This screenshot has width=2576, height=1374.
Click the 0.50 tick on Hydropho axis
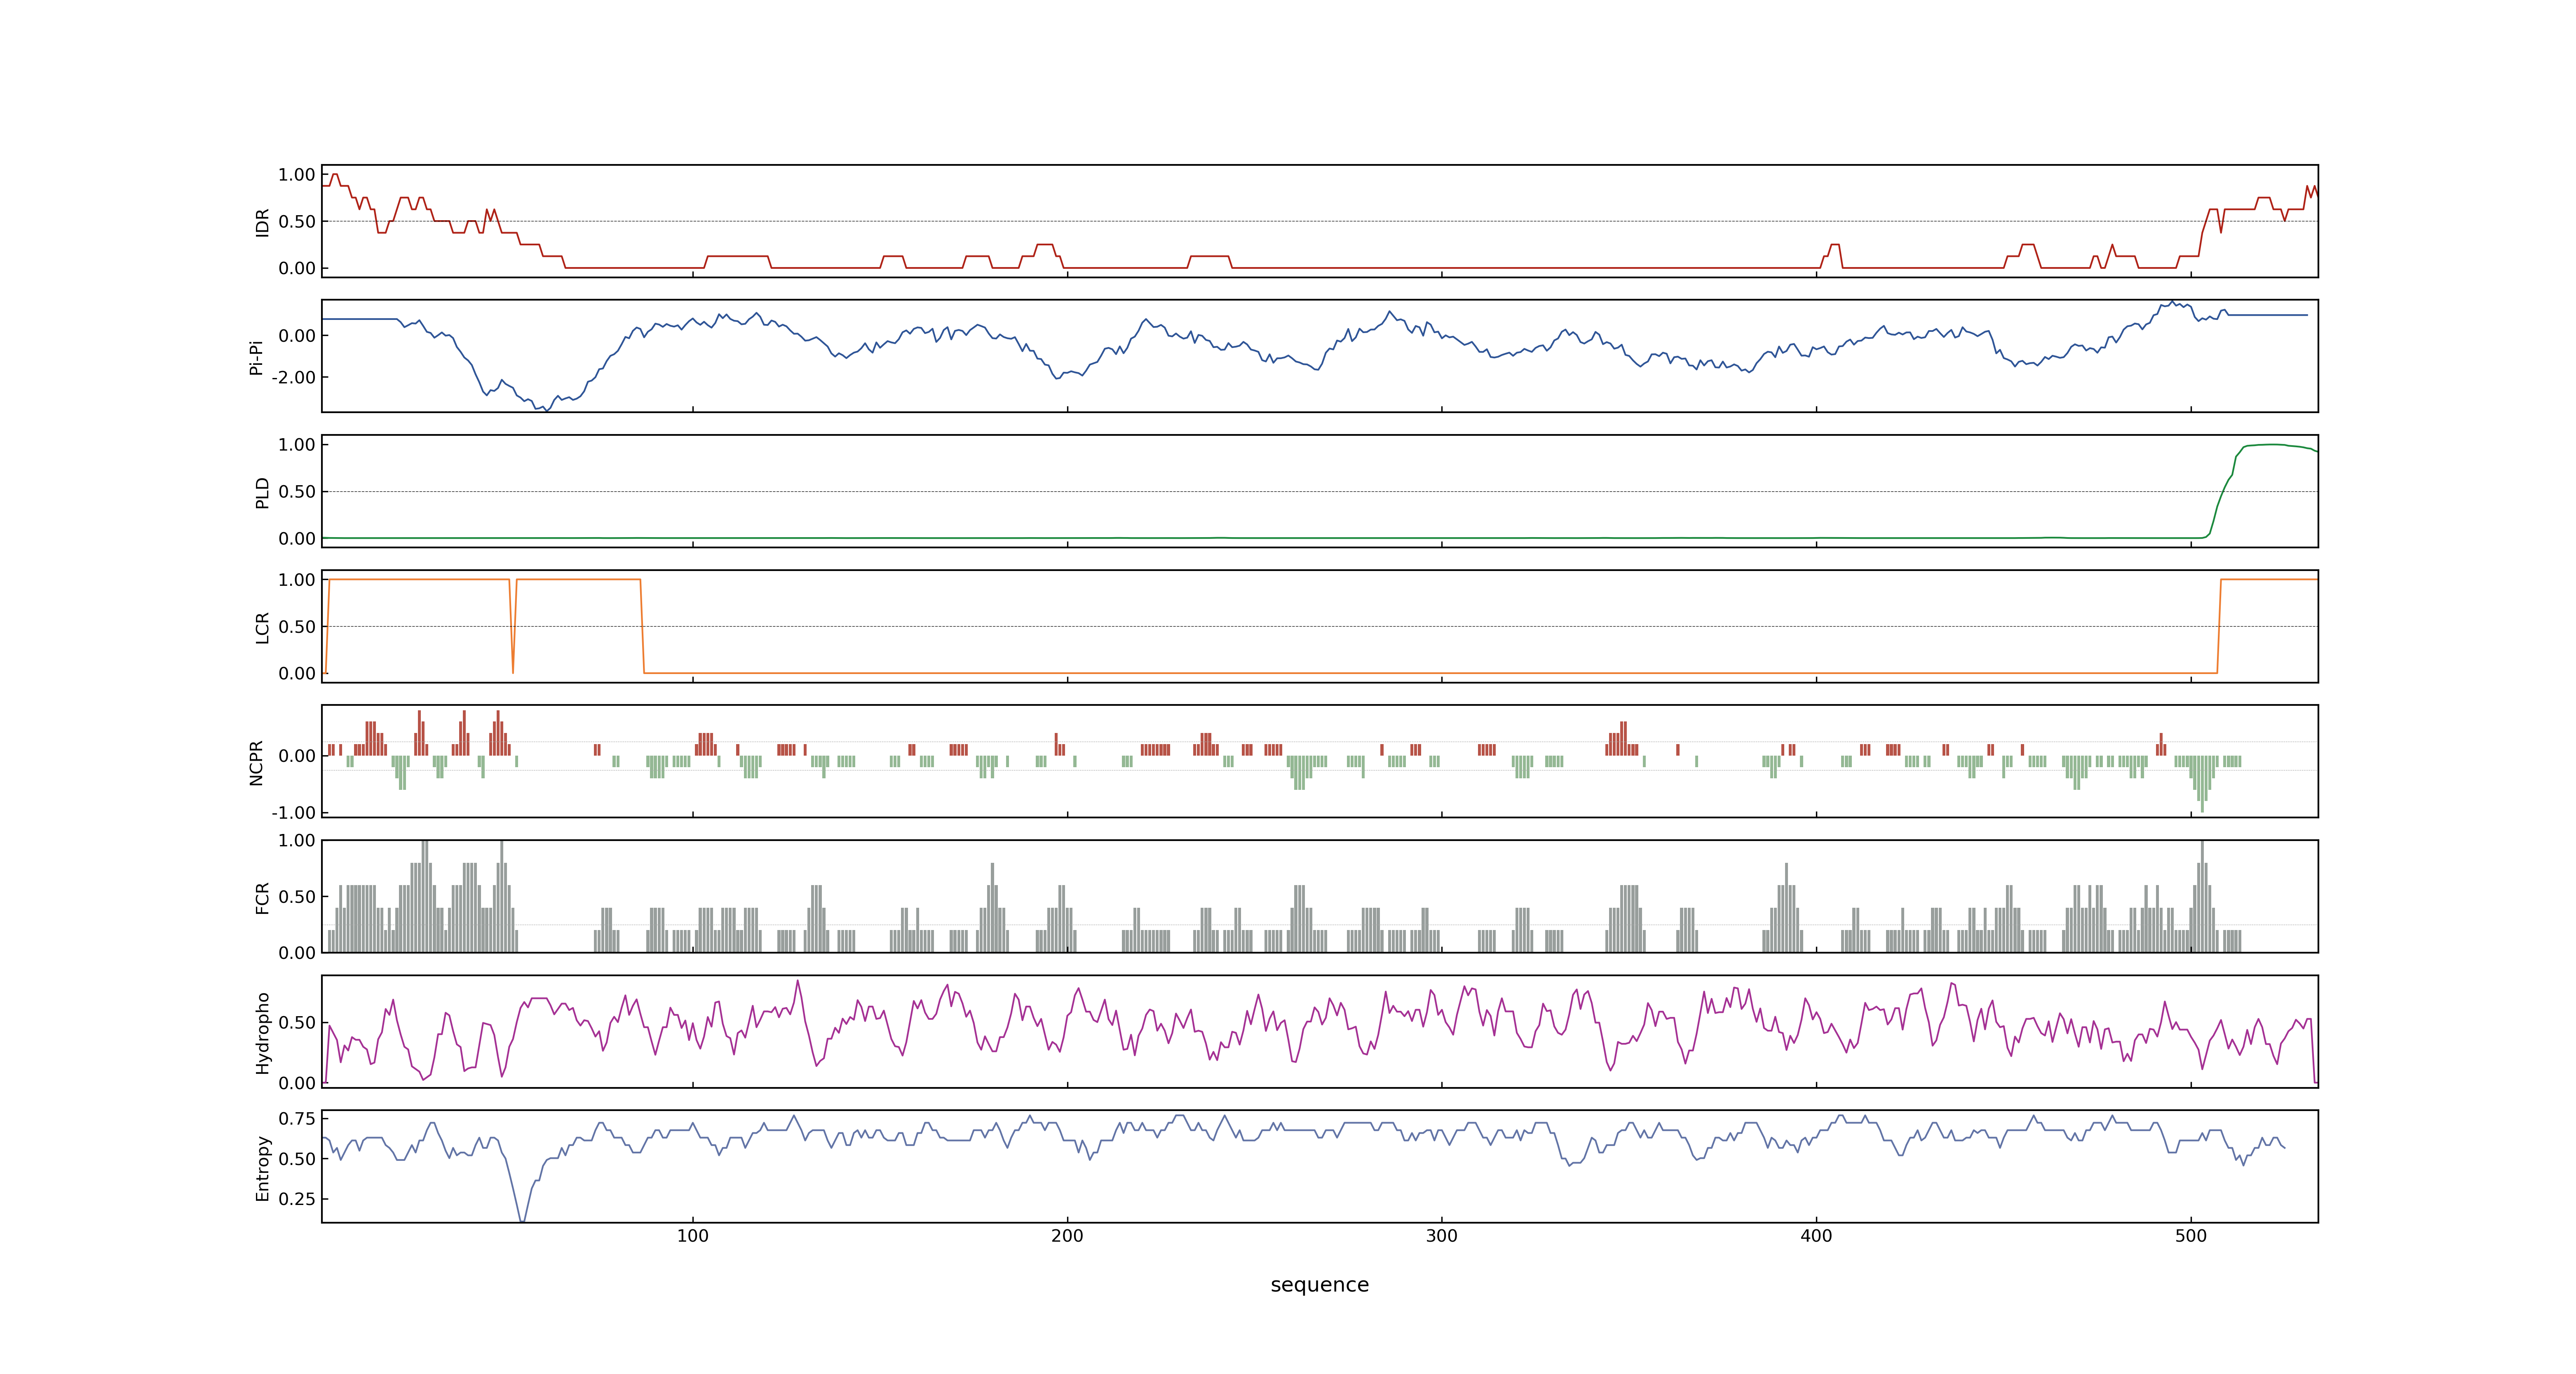tap(297, 1023)
